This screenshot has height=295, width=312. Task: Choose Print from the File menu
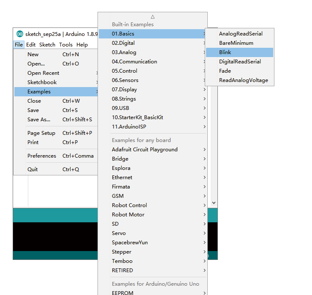coord(56,142)
